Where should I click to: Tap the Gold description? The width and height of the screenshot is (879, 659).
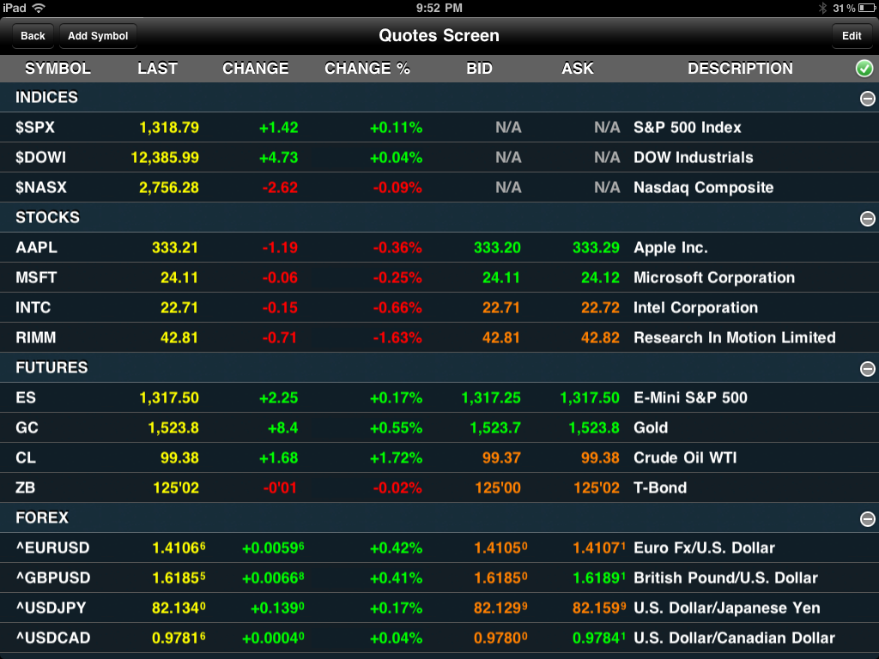651,427
